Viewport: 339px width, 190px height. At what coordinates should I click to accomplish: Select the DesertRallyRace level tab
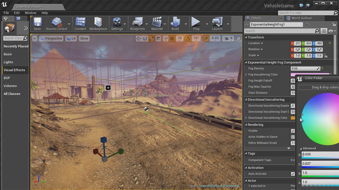(x=38, y=7)
